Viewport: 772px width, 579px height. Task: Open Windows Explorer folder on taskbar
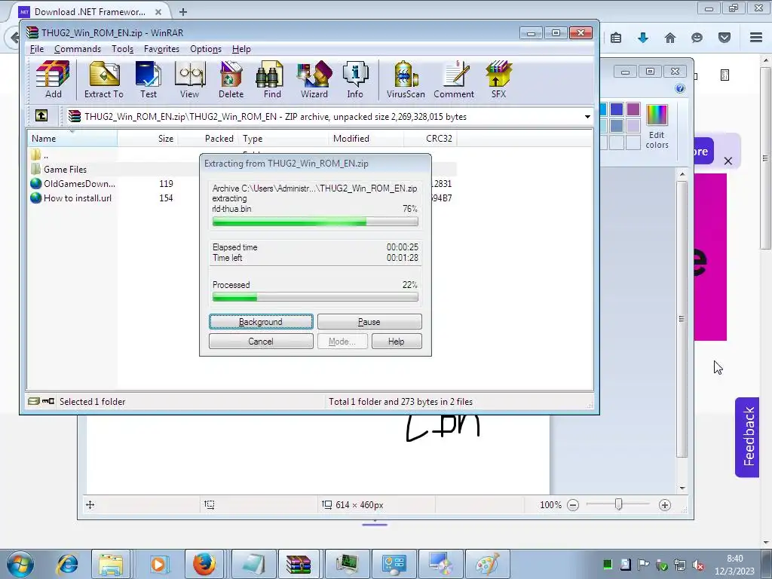[112, 564]
